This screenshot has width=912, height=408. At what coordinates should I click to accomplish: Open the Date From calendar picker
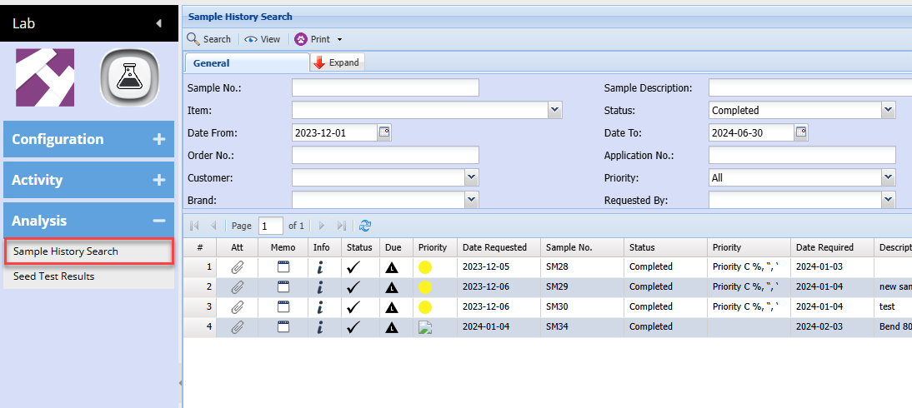tap(384, 132)
